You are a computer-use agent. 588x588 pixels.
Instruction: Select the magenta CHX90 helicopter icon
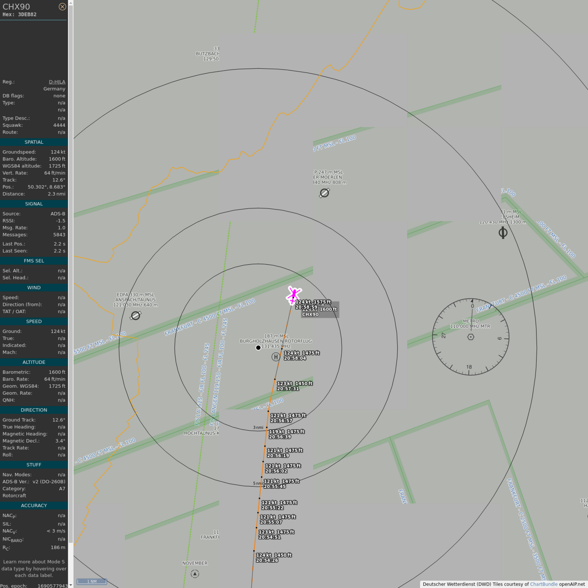[294, 295]
